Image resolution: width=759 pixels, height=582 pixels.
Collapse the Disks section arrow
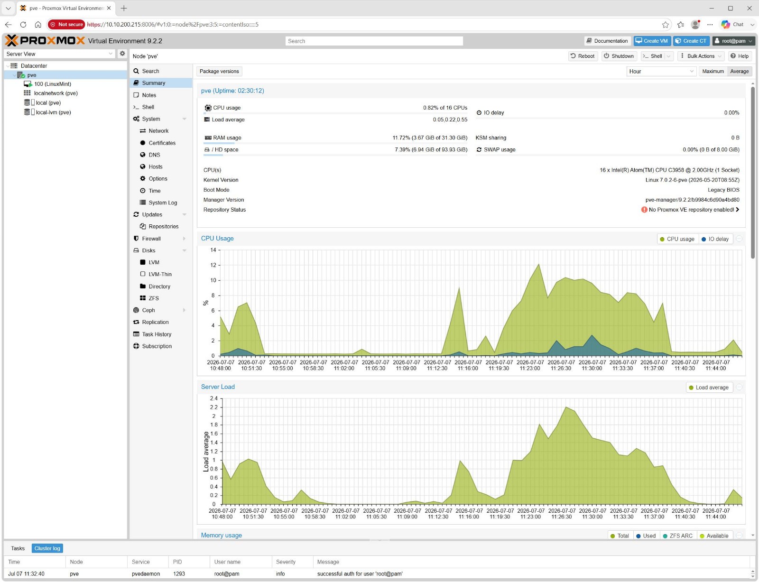pos(185,250)
